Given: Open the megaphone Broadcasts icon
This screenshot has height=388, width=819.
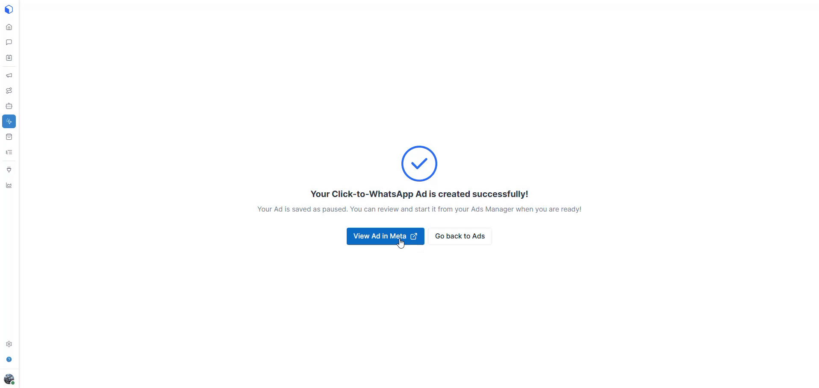Looking at the screenshot, I should click(x=9, y=75).
